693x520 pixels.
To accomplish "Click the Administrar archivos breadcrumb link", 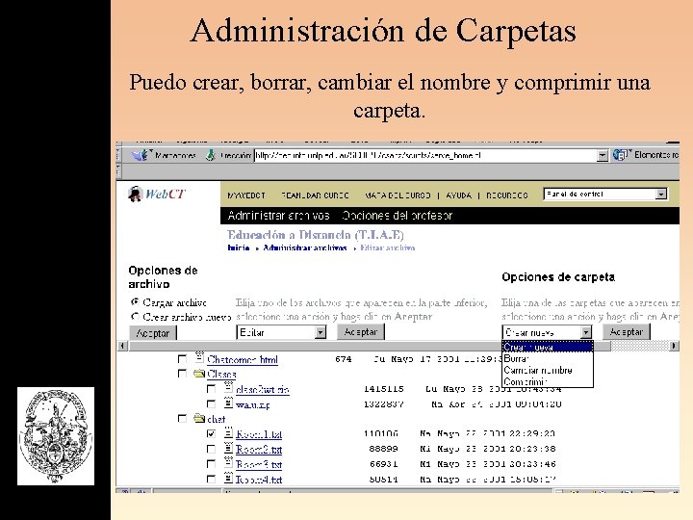I will pyautogui.click(x=304, y=247).
